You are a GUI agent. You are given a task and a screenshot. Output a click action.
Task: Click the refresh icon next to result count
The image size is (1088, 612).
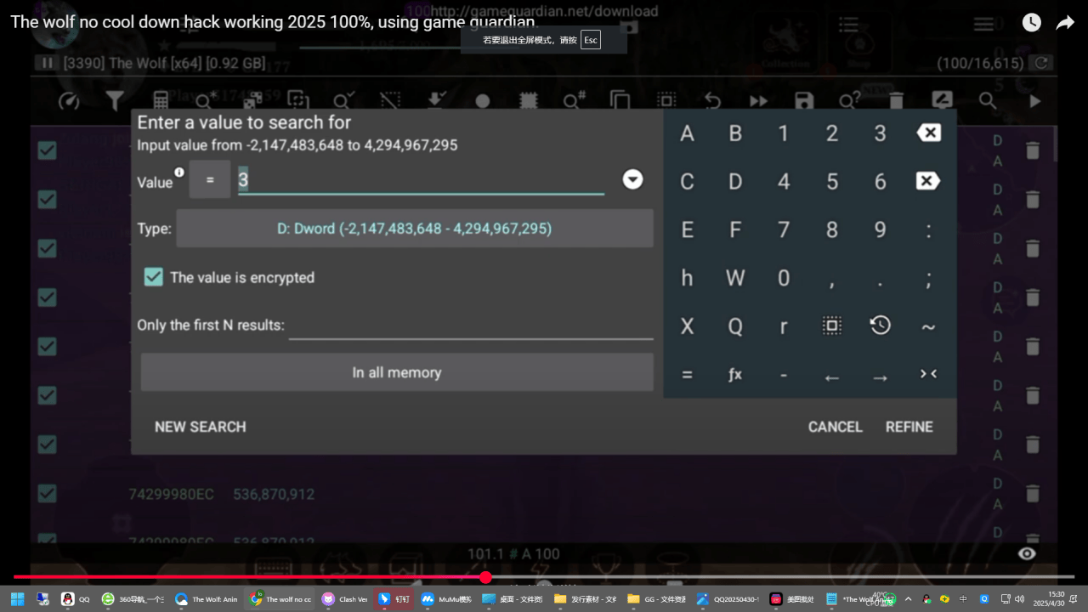(x=1040, y=63)
